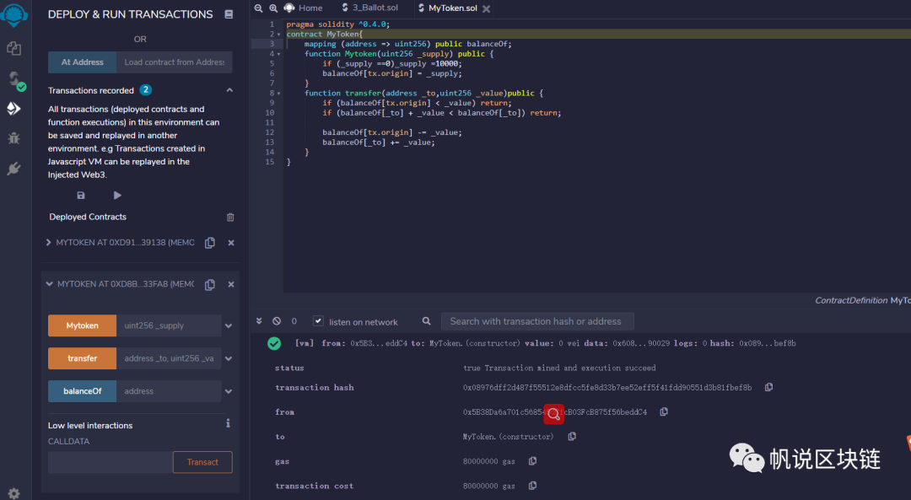Copy the gas value
911x500 pixels.
tap(532, 460)
